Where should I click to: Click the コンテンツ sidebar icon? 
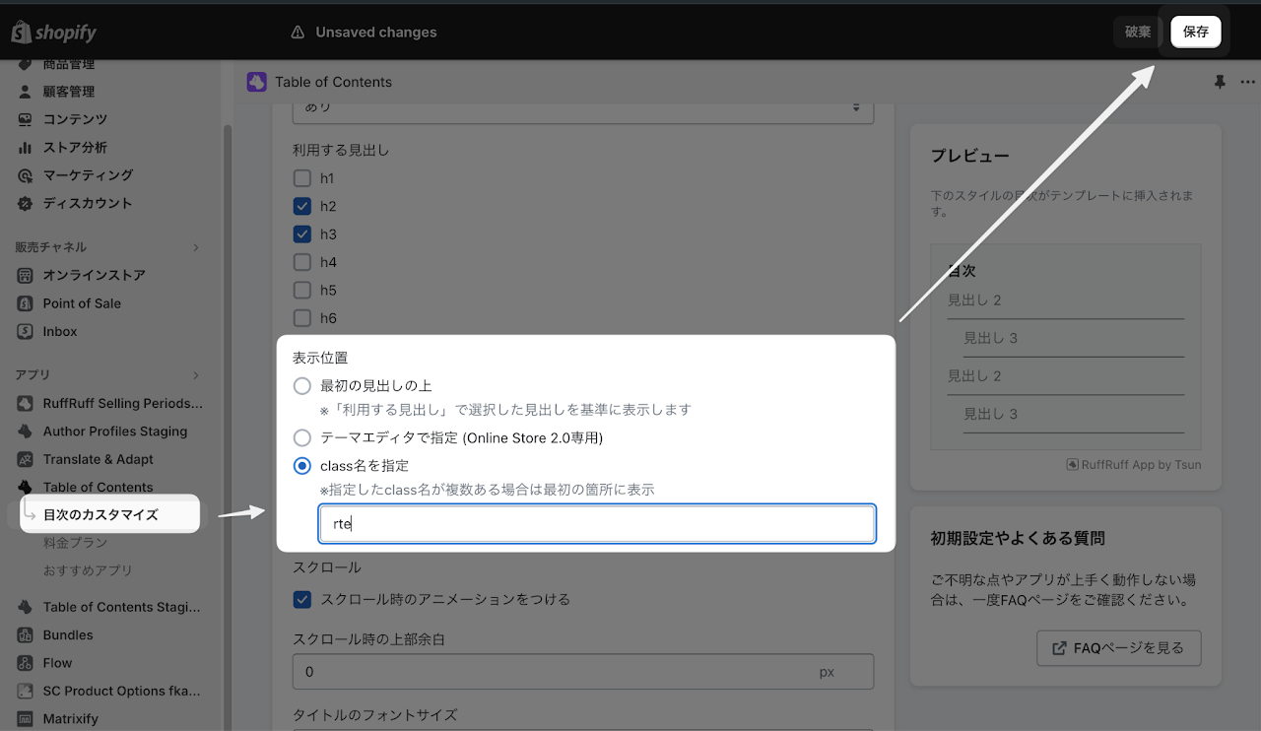click(x=26, y=119)
